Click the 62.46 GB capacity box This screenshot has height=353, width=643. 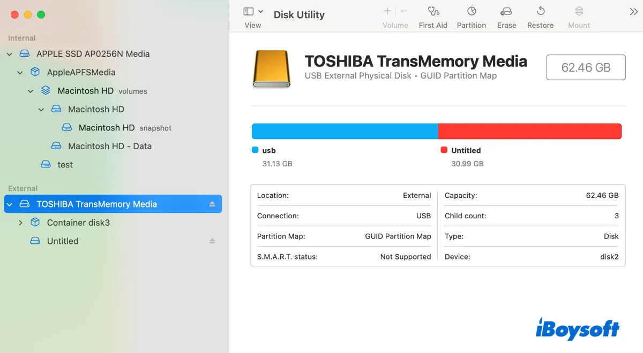point(586,67)
